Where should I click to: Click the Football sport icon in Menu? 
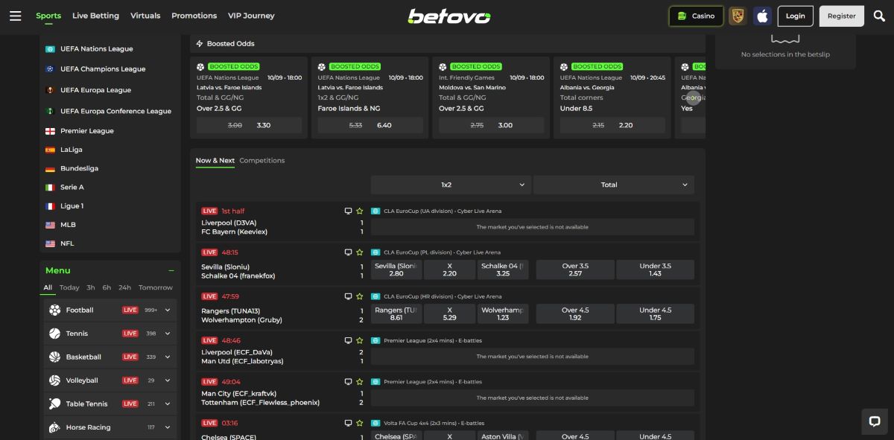pos(54,310)
